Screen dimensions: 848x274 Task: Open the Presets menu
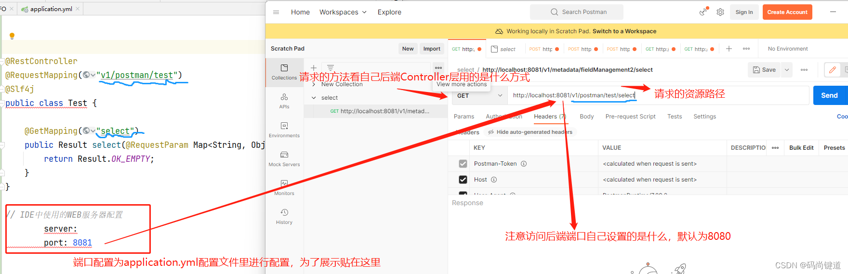(834, 148)
